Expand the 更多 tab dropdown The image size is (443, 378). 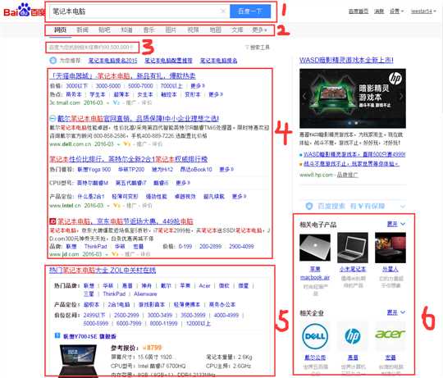click(x=259, y=30)
